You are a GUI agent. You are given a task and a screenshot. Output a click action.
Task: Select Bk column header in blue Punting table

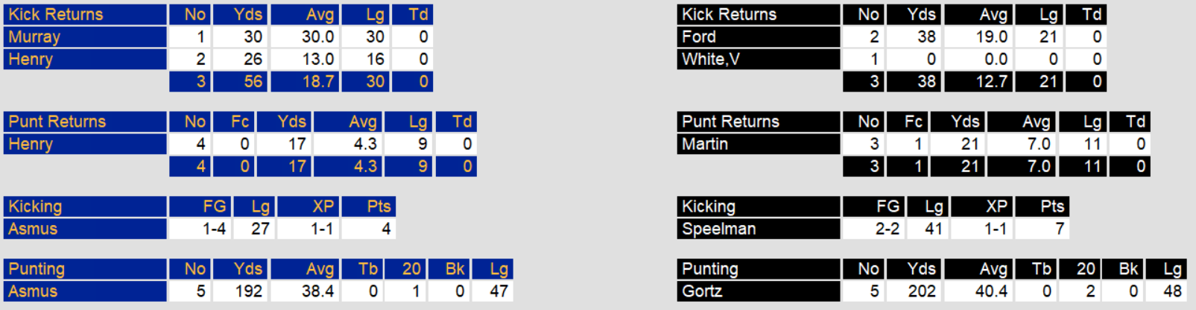pos(455,270)
